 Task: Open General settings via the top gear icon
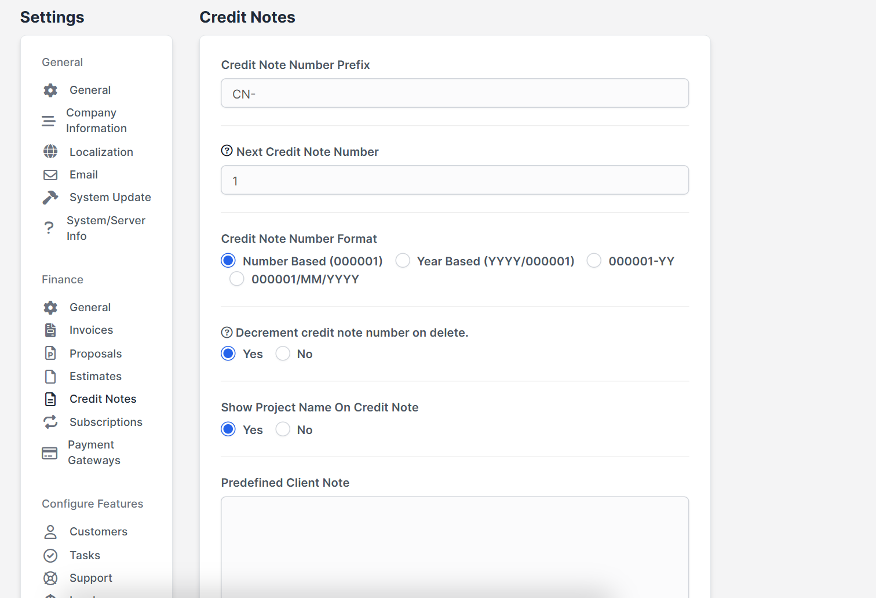click(x=50, y=90)
